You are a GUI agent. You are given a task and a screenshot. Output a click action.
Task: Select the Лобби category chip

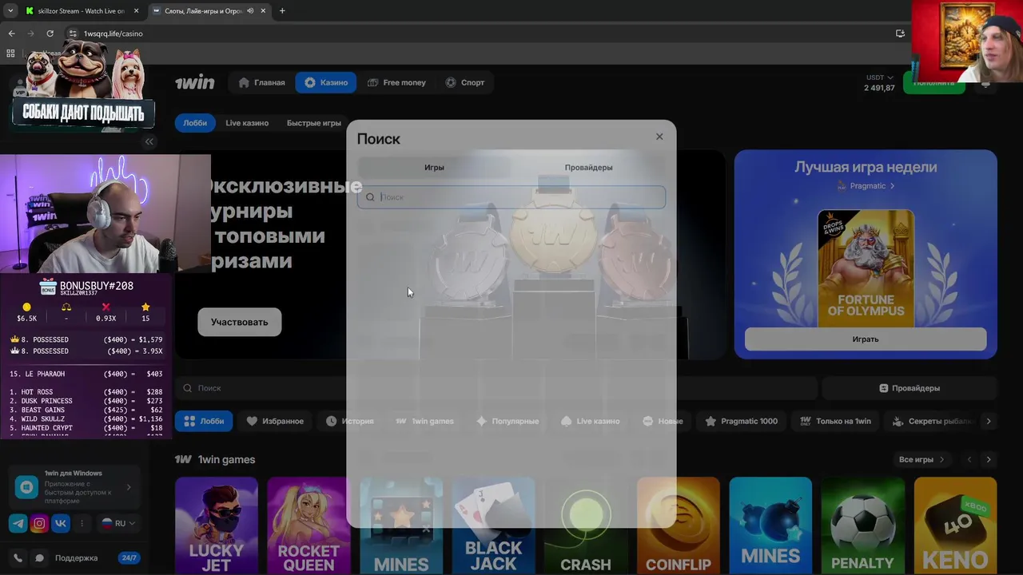click(204, 421)
